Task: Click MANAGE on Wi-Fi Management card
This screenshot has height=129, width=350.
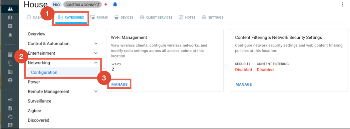Action: point(120,84)
